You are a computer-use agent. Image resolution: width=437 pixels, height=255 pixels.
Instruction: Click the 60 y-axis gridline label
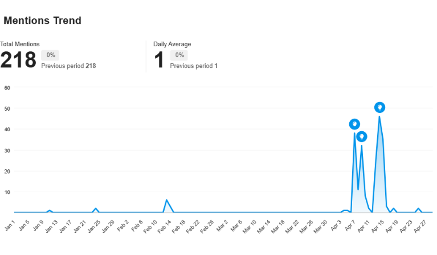[7, 88]
